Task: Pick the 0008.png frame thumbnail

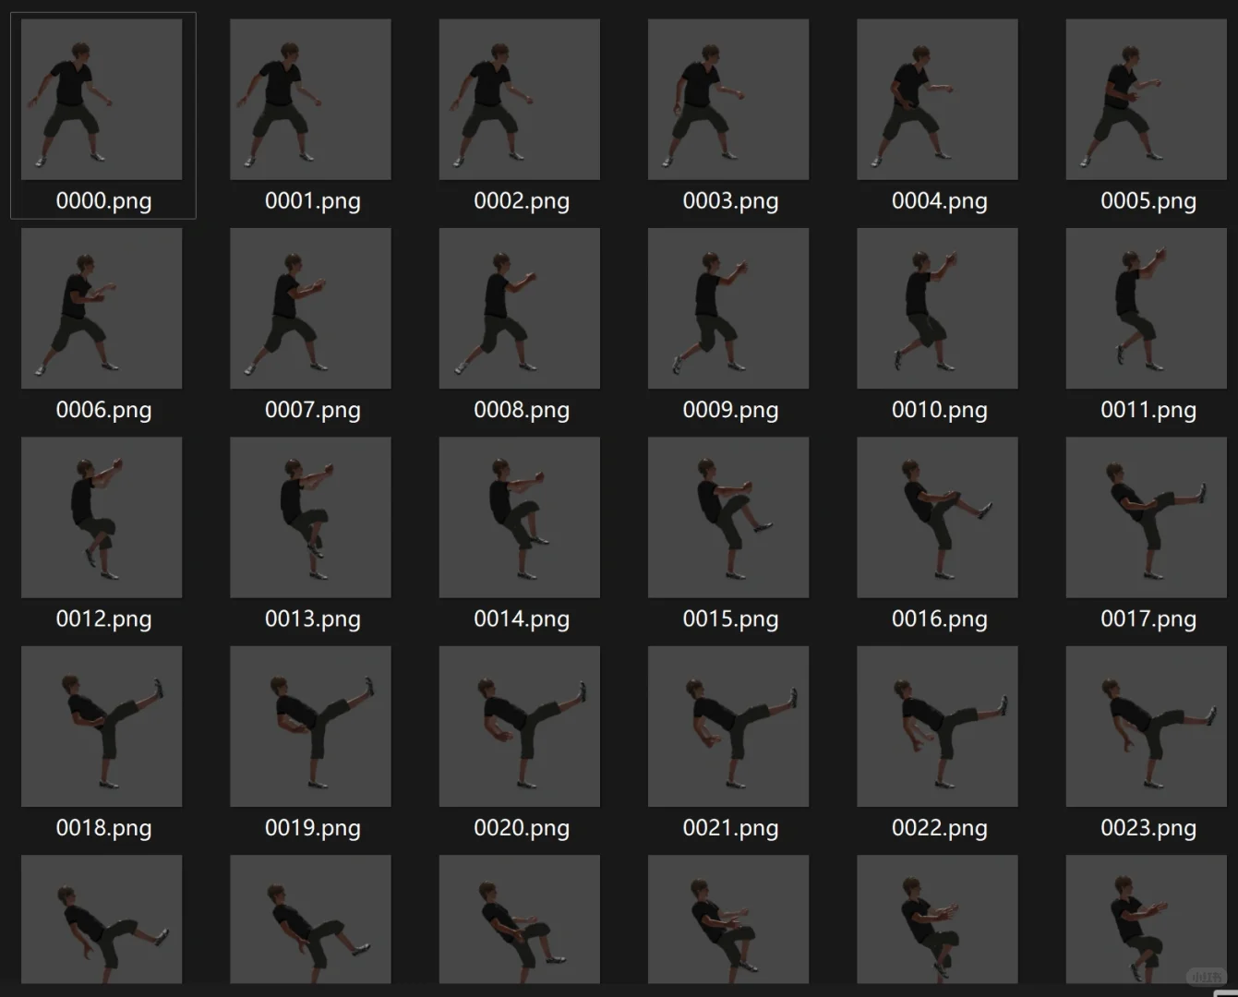Action: pyautogui.click(x=520, y=308)
